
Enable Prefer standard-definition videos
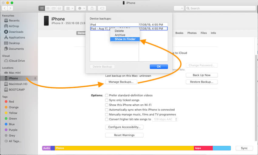point(107,95)
